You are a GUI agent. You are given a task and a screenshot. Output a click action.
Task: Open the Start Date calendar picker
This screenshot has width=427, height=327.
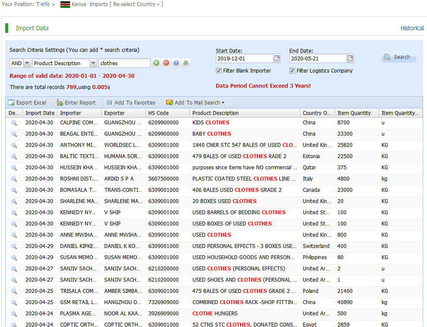[x=276, y=58]
